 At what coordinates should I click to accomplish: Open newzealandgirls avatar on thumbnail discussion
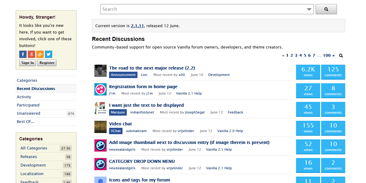[x=101, y=145]
